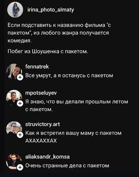Image resolution: width=139 pixels, height=177 pixels.
Task: Tap the plus badge on aliaksandr_komsa's avatar
Action: 20,167
